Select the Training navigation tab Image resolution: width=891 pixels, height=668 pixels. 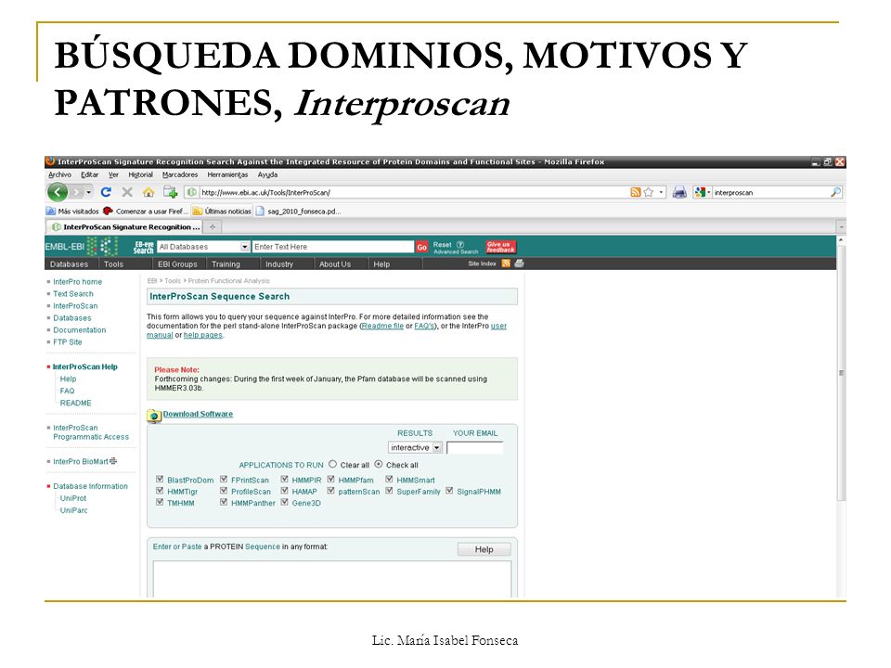coord(226,264)
